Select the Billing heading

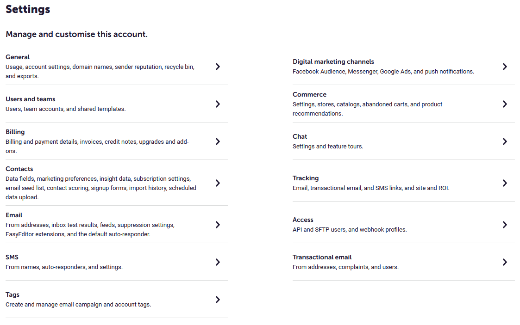pyautogui.click(x=15, y=132)
